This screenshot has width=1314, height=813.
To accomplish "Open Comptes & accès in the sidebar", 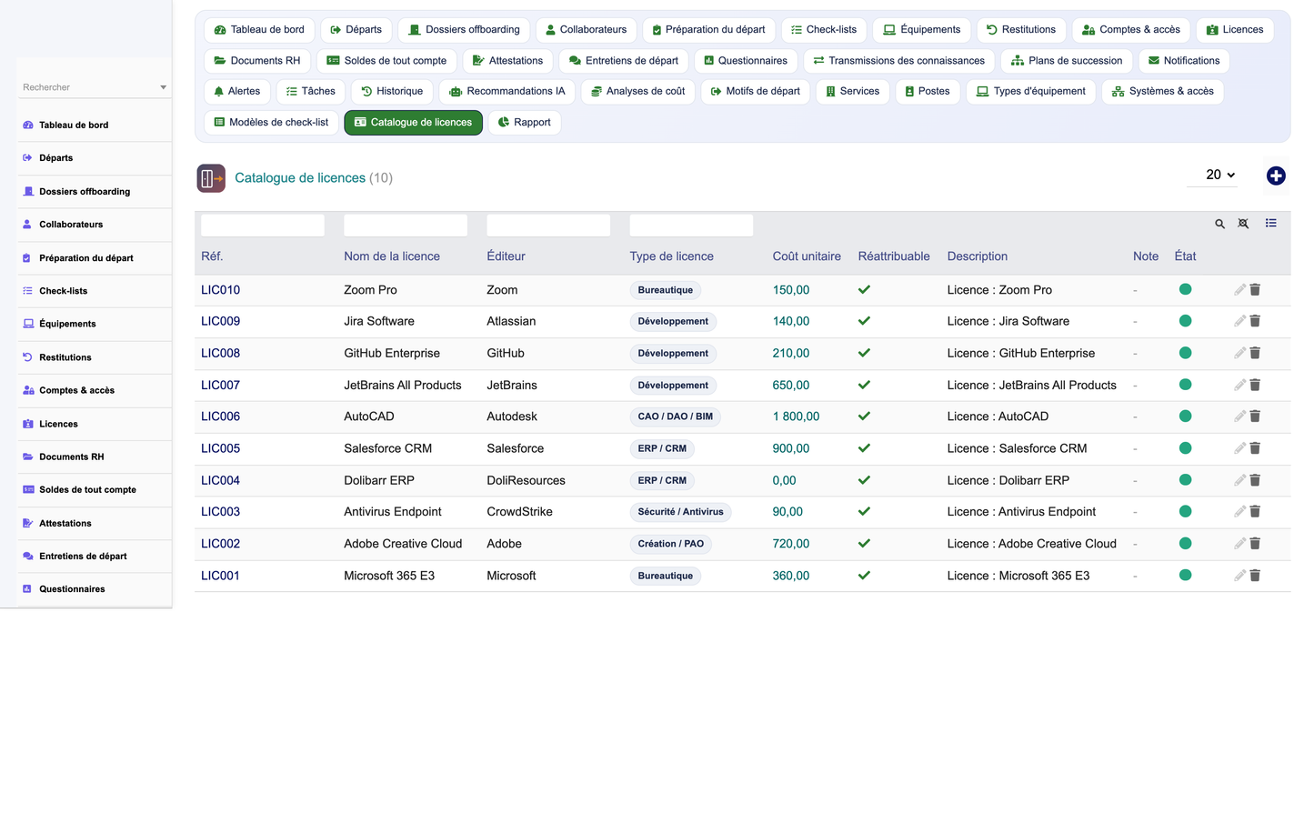I will click(95, 390).
